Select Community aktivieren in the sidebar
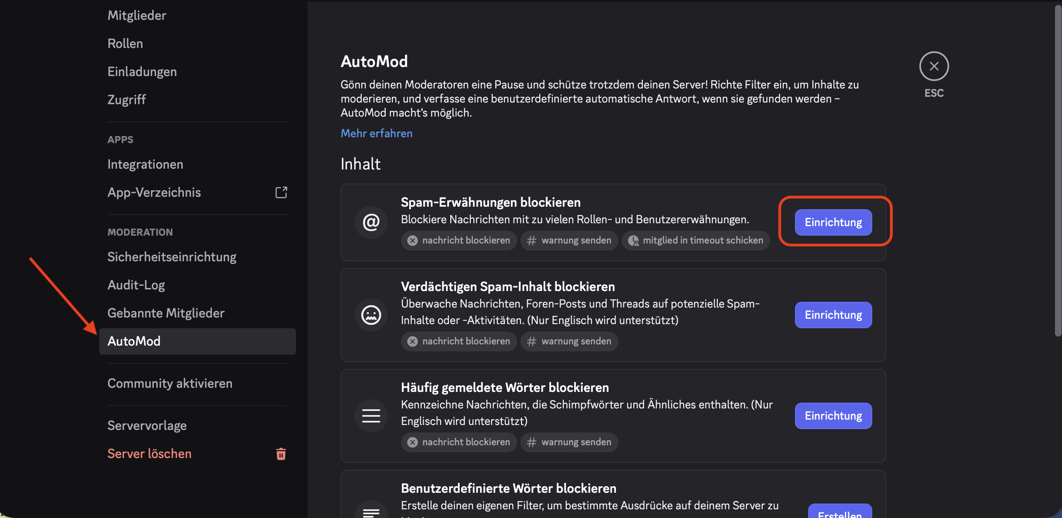The width and height of the screenshot is (1062, 518). [169, 384]
